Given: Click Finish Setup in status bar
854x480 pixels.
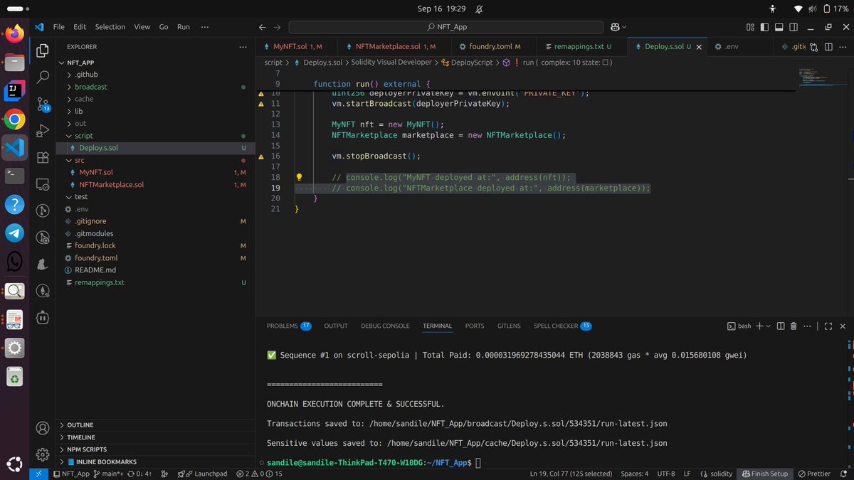Looking at the screenshot, I should (x=764, y=474).
